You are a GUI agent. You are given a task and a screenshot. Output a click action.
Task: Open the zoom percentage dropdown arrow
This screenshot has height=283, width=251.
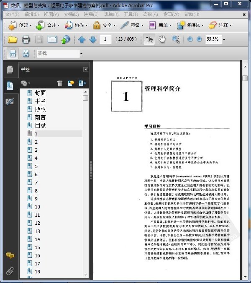[x=224, y=39]
